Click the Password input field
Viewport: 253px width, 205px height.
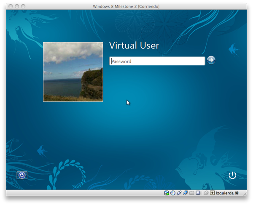pyautogui.click(x=157, y=61)
